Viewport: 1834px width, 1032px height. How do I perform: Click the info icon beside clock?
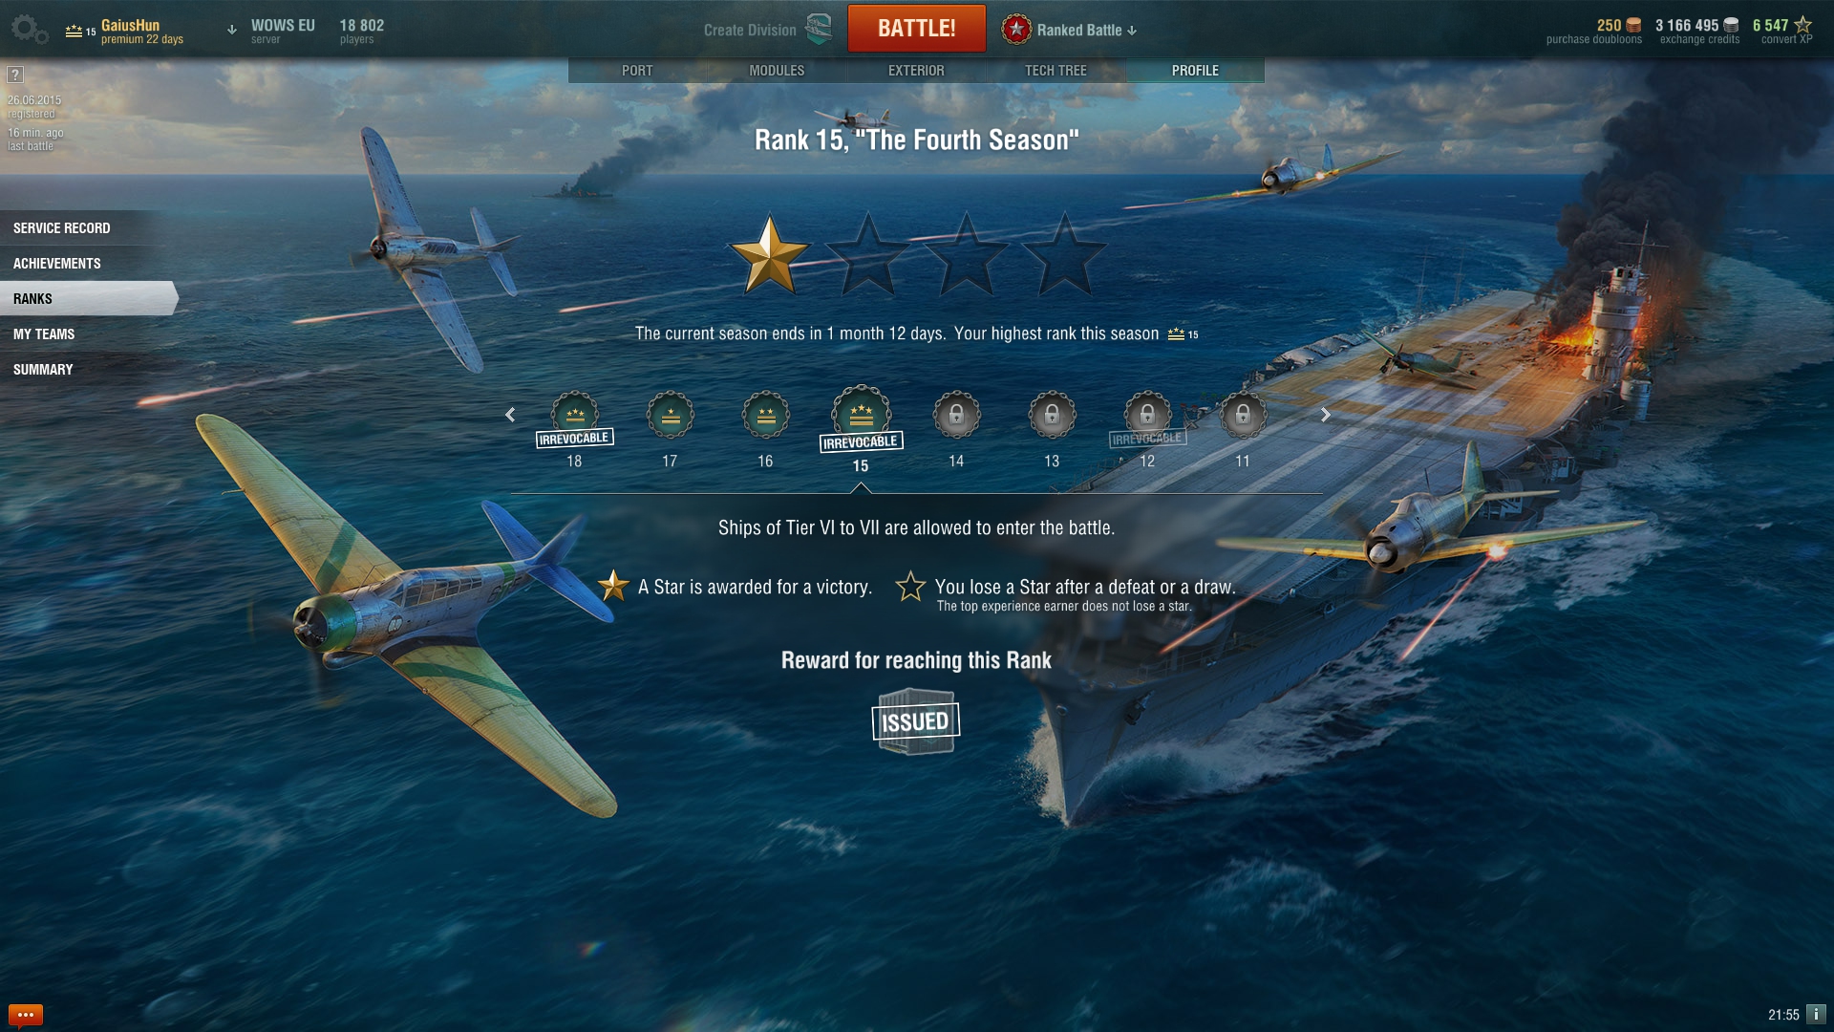[x=1816, y=1014]
